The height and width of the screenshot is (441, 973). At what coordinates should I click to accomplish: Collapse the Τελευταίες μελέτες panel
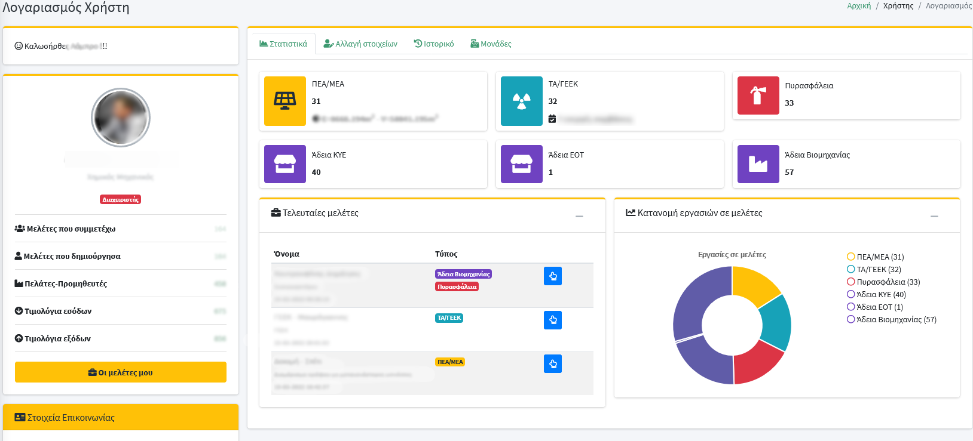tap(579, 216)
